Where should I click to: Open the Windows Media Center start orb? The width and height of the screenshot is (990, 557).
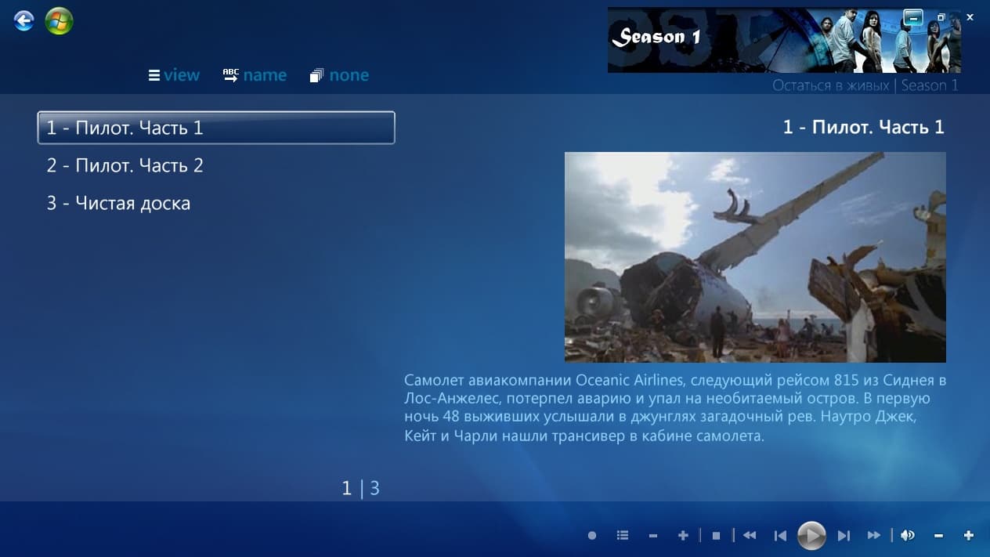(x=59, y=21)
